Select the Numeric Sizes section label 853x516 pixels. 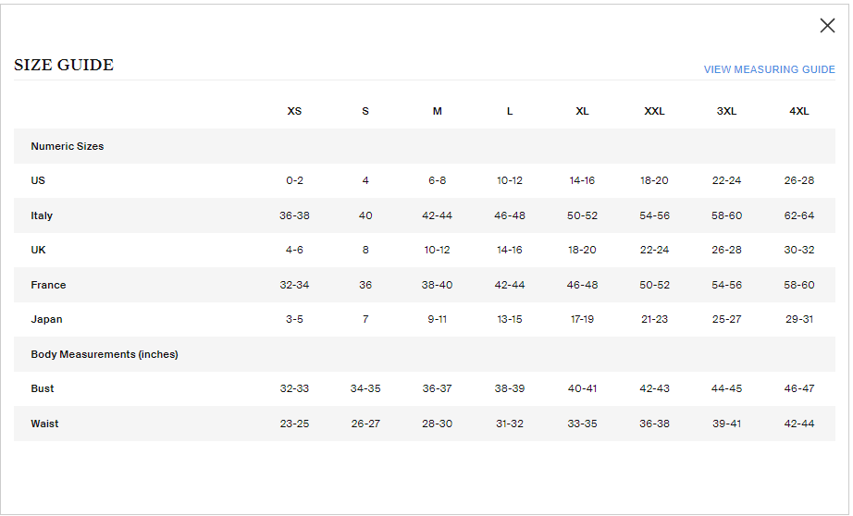click(68, 146)
